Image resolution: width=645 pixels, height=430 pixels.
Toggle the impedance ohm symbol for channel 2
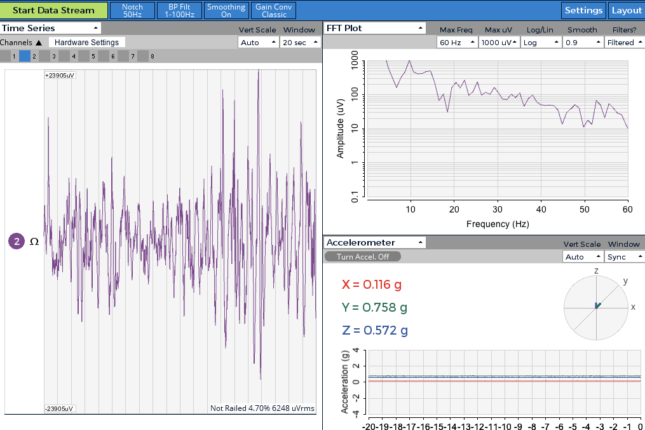(x=34, y=242)
